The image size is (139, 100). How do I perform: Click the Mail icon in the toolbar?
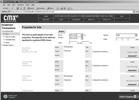pos(58,8)
